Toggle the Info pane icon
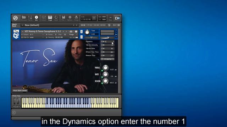This screenshot has height=127, width=227. [x=36, y=18]
